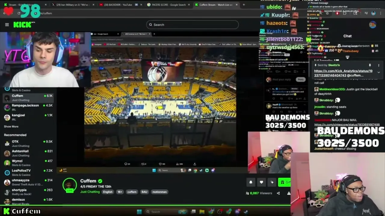Select the English language tag
Screen dimensions: 385x216
point(108,192)
